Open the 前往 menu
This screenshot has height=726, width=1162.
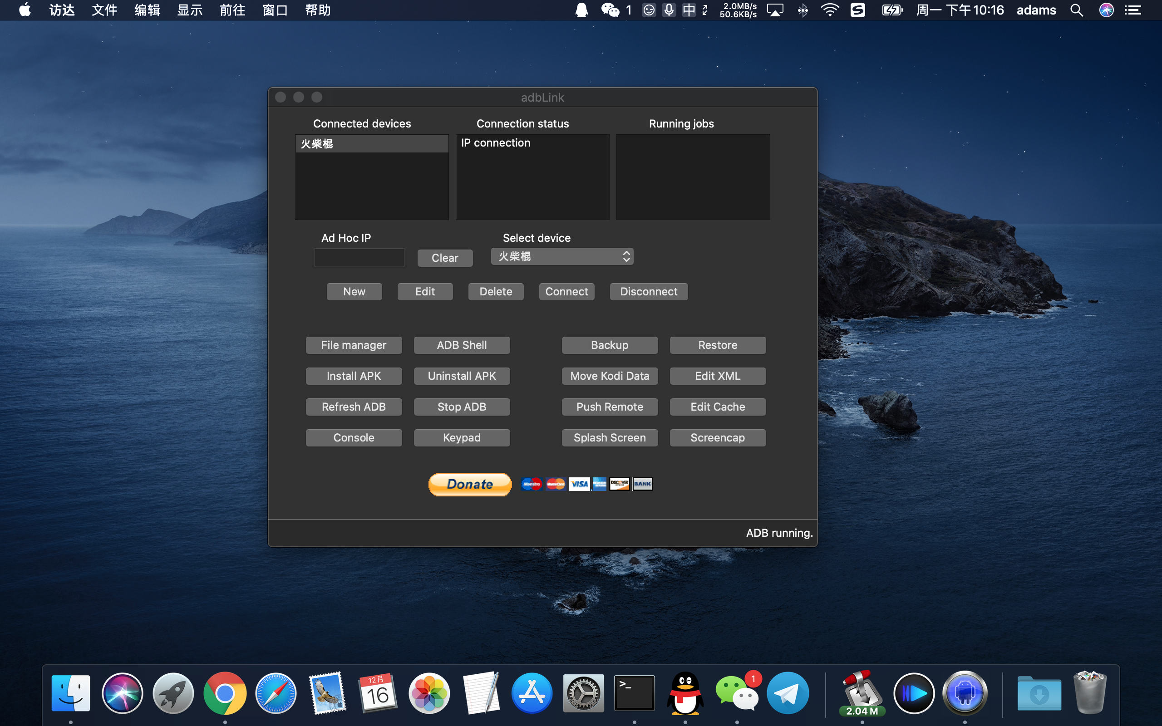pyautogui.click(x=232, y=10)
